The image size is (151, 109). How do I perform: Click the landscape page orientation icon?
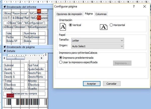tap(103, 27)
